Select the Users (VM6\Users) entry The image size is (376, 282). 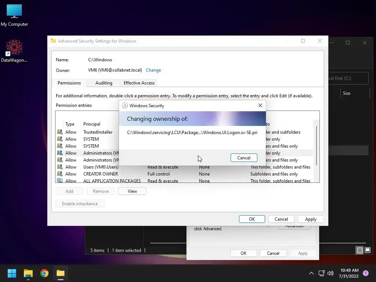[x=184, y=167]
